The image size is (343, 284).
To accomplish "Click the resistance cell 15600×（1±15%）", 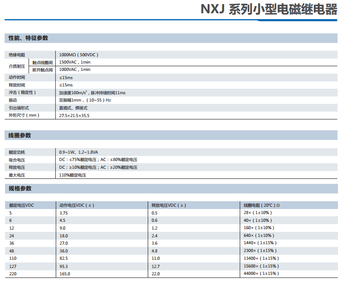I will pos(262,266).
